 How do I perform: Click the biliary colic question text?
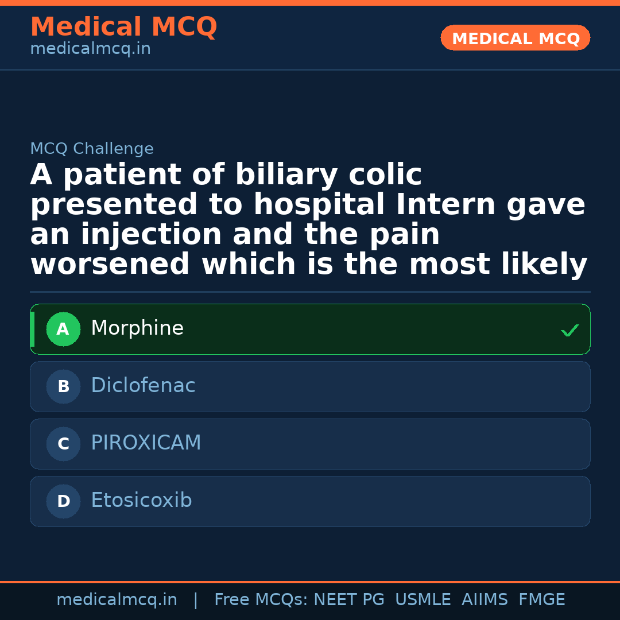pyautogui.click(x=309, y=219)
